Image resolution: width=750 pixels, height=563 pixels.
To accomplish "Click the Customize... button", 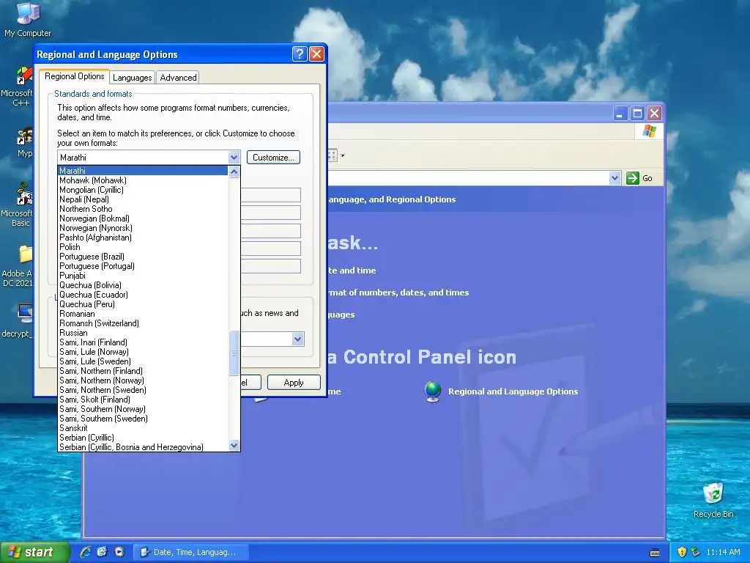I will coord(273,158).
